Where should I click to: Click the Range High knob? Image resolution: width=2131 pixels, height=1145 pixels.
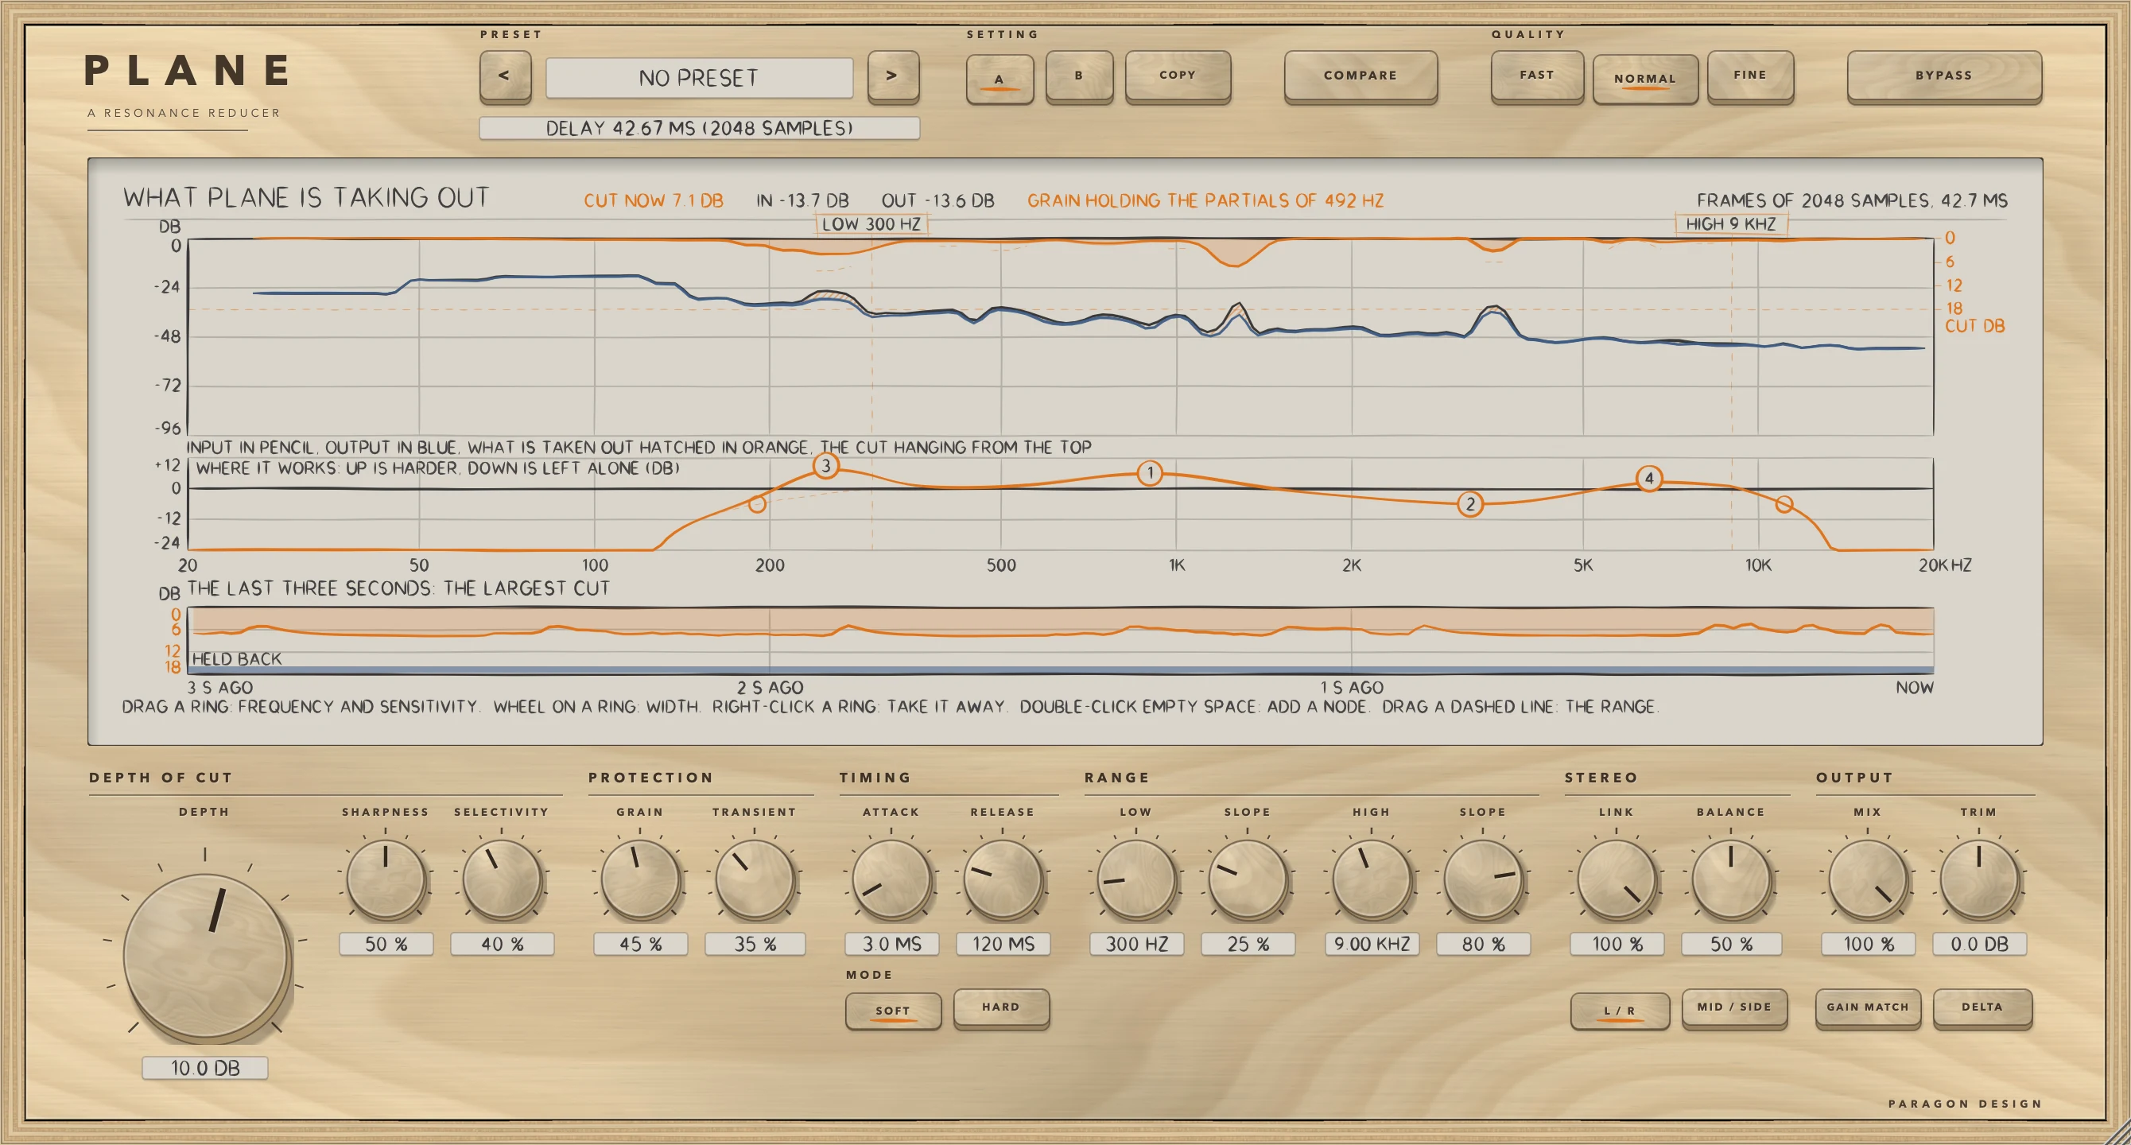click(x=1372, y=880)
